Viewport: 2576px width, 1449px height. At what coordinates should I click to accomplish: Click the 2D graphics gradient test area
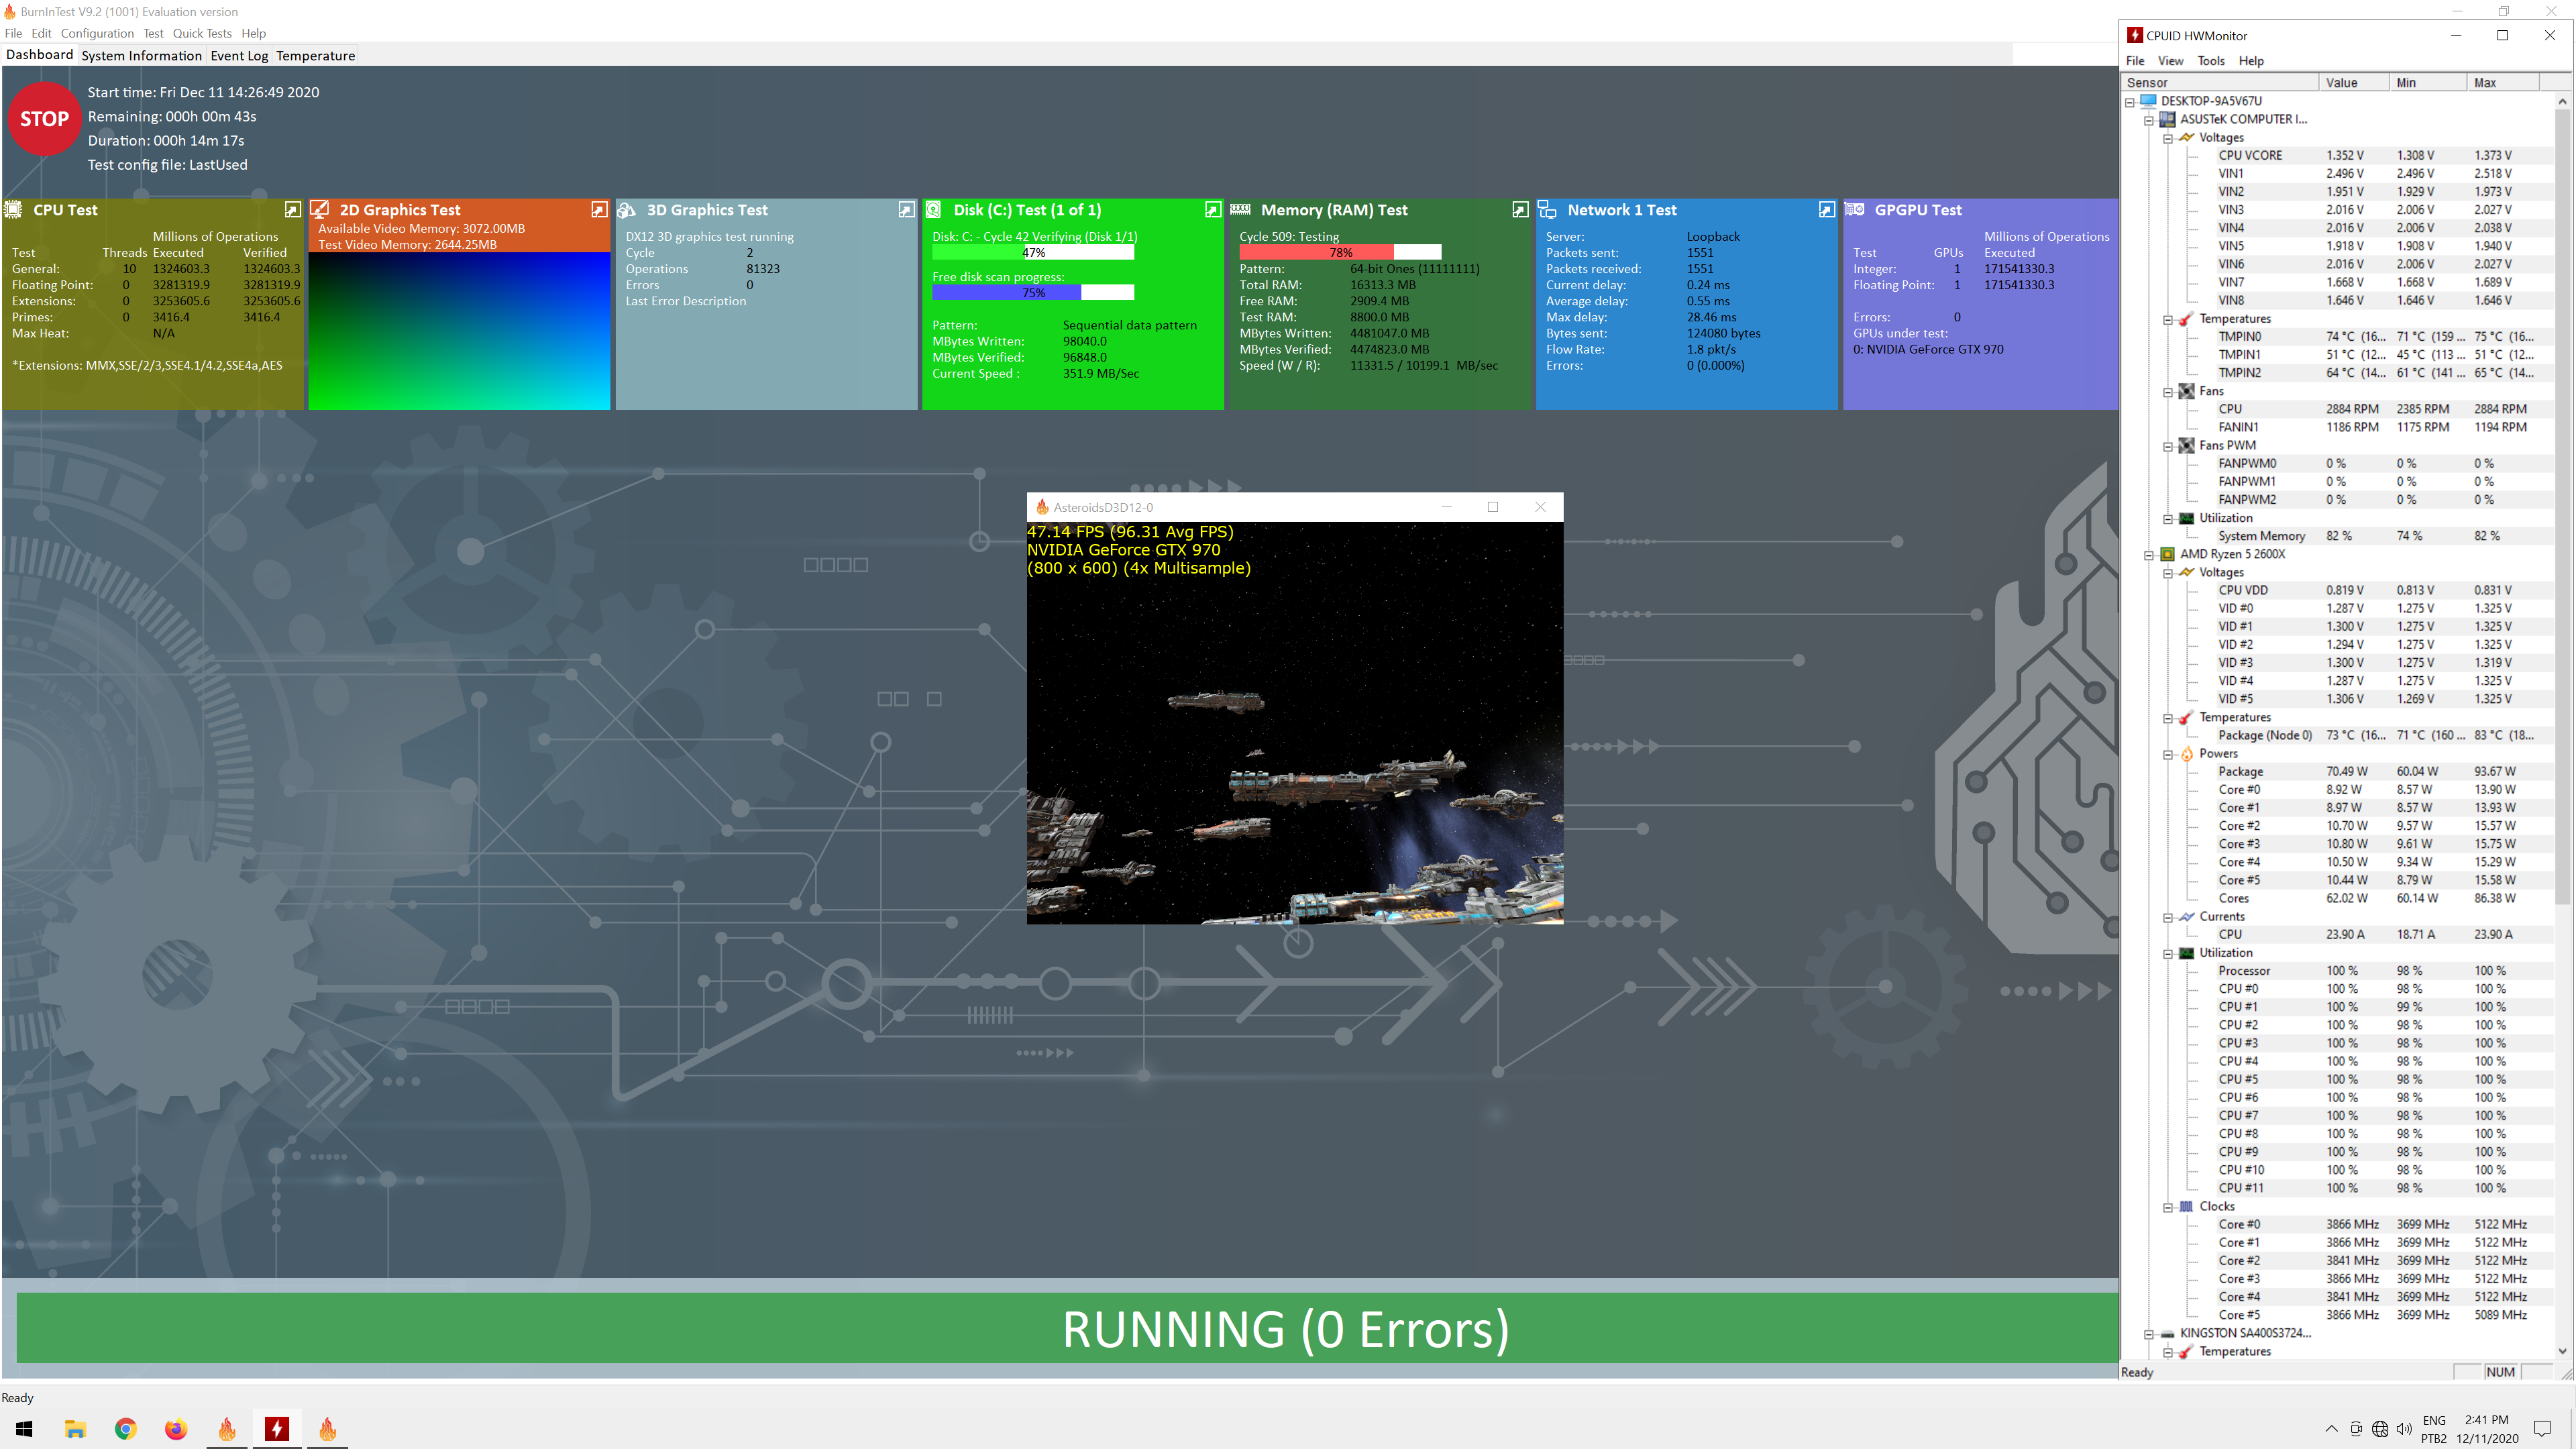point(459,330)
